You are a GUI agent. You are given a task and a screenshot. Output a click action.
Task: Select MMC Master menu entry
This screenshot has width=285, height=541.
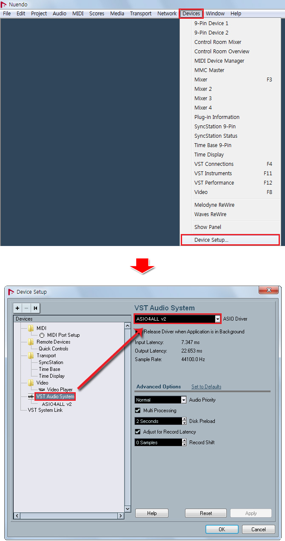click(x=230, y=70)
